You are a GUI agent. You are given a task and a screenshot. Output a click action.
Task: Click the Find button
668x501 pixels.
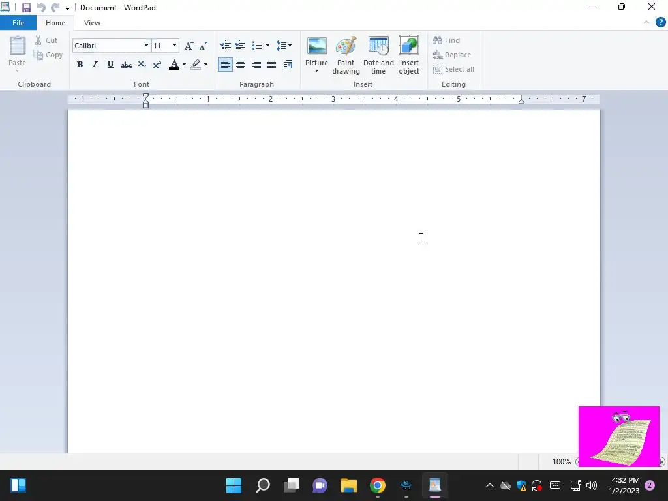446,40
